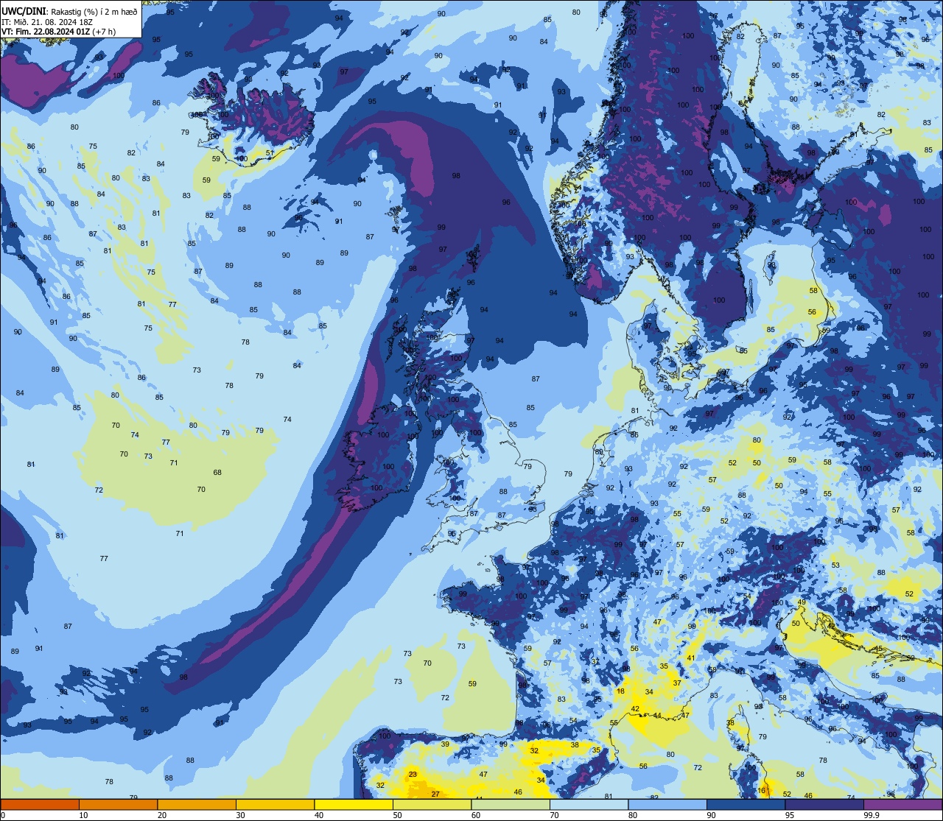Click the "41" humidity value near the Alps
This screenshot has height=821, width=943.
click(691, 658)
